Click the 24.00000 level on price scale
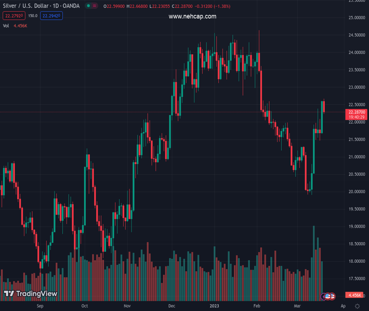The image size is (369, 311). (356, 52)
